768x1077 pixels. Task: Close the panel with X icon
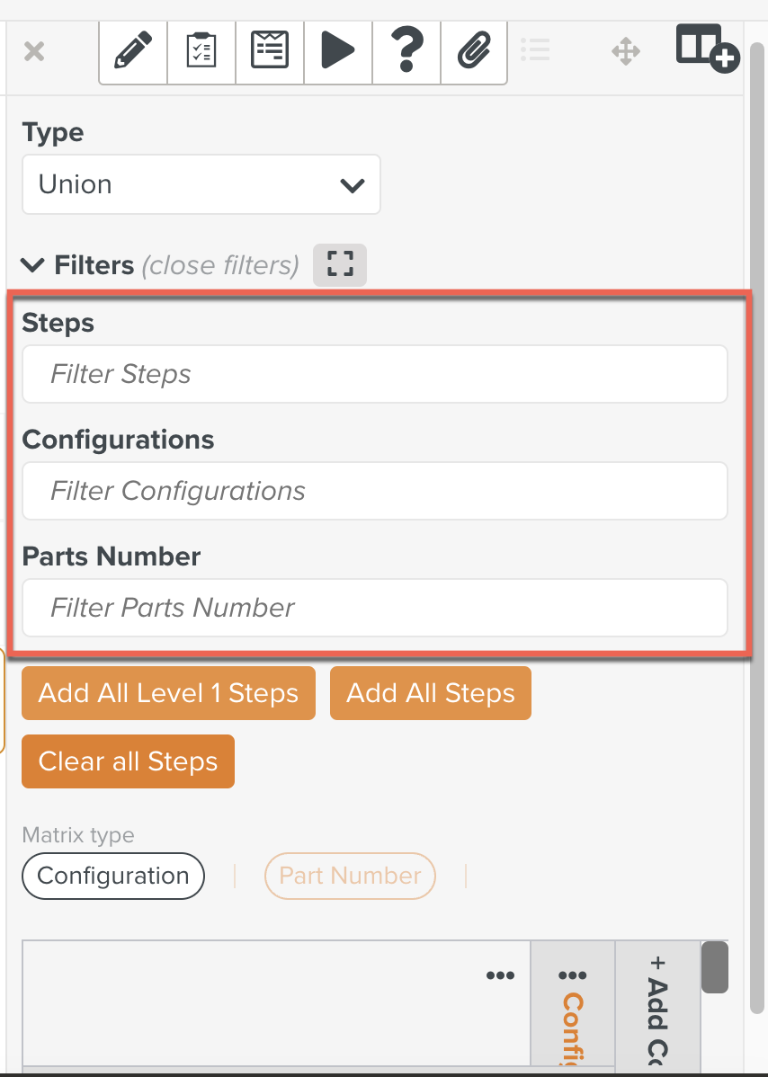(33, 51)
